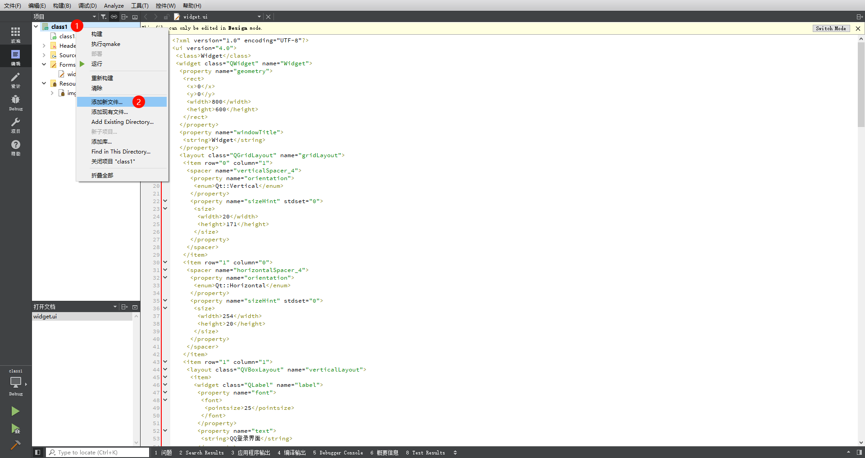Expand the Headers folder
865x458 pixels.
(x=44, y=45)
